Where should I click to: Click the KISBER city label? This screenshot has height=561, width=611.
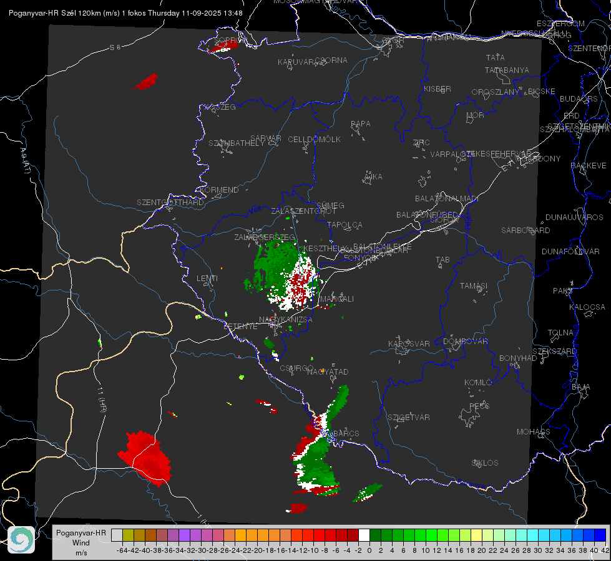(437, 89)
